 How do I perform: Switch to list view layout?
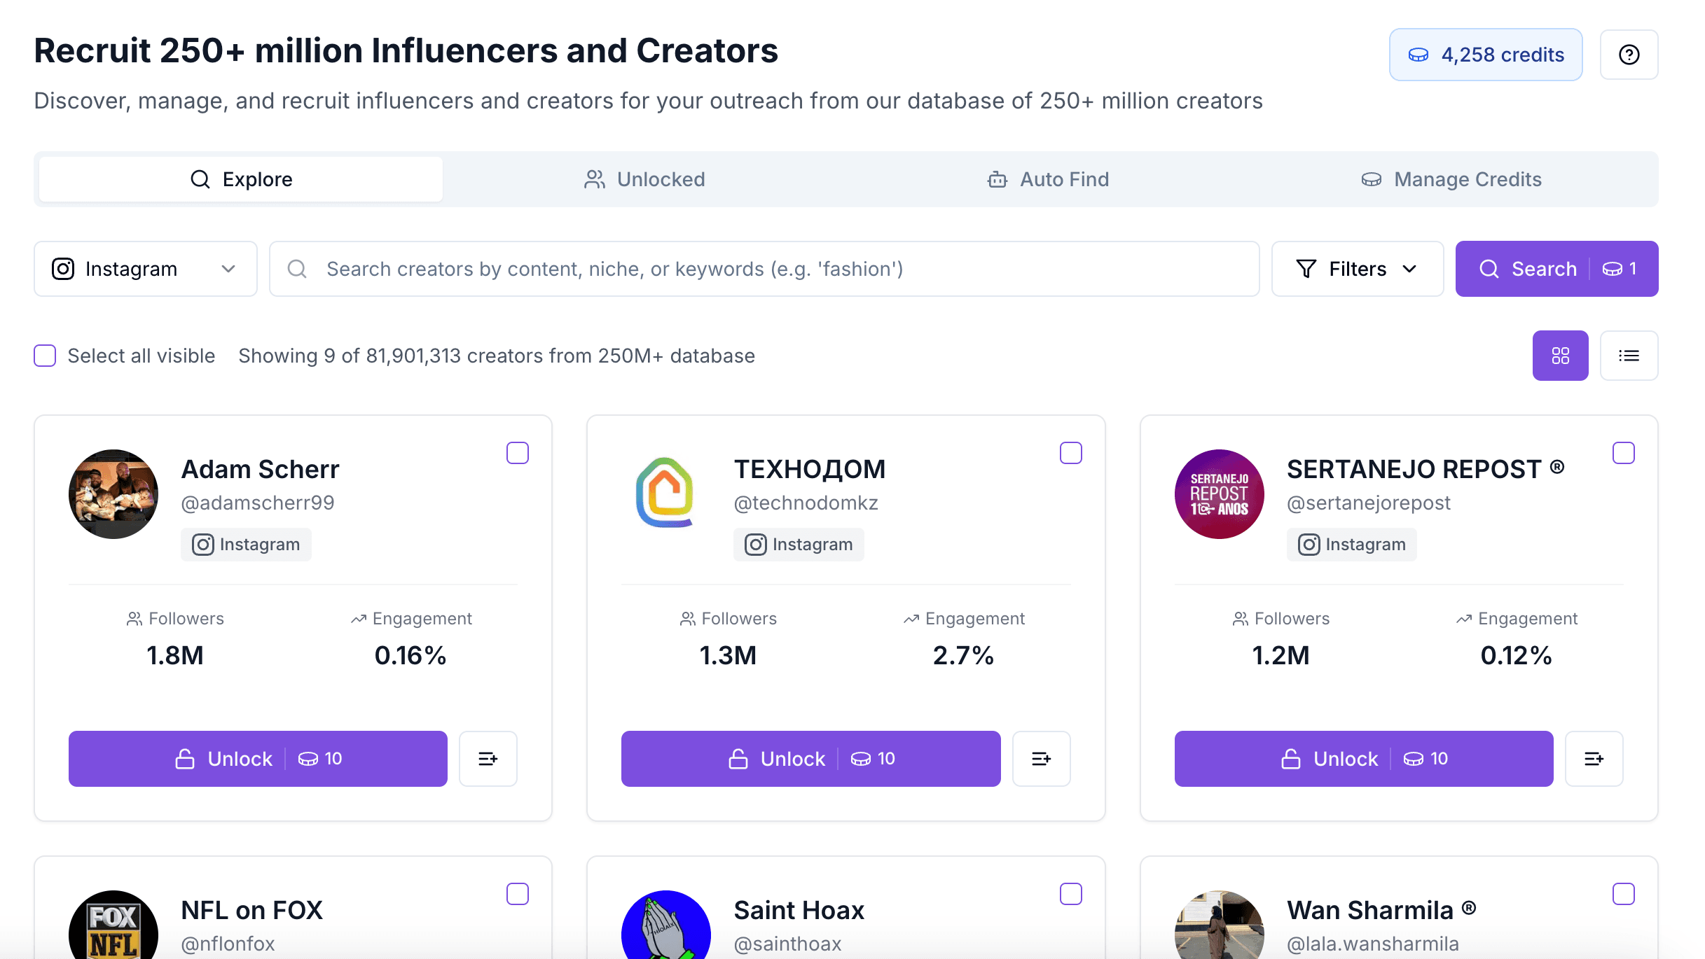(1629, 356)
